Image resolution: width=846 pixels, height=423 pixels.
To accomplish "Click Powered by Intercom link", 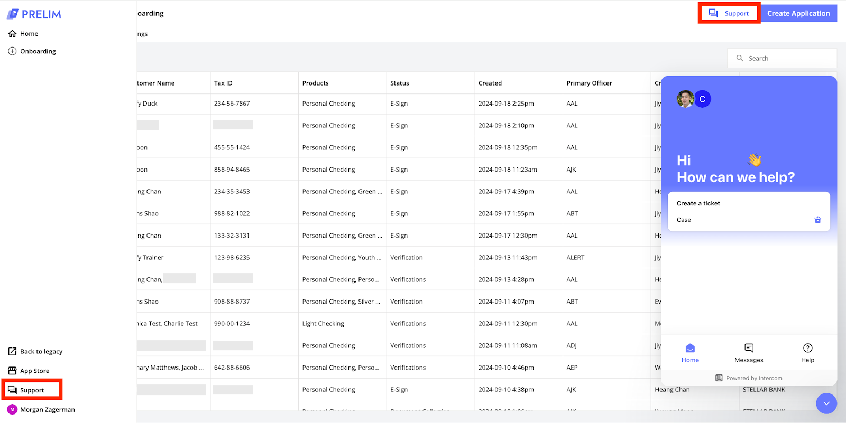I will pos(749,378).
